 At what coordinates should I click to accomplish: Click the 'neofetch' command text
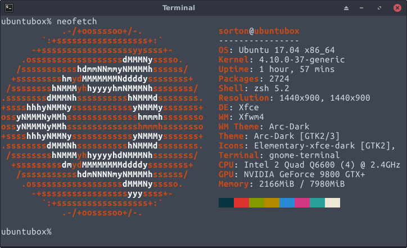coord(76,21)
